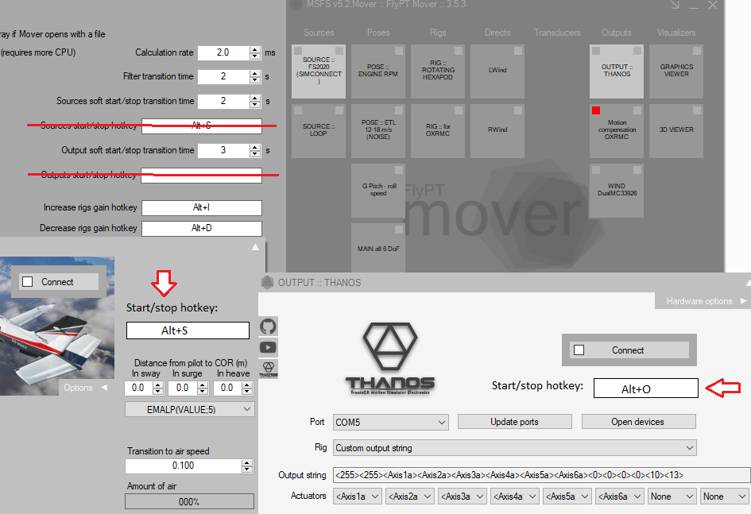
Task: Click the OUTPUT :: THANOS panel title icon
Action: (x=267, y=282)
